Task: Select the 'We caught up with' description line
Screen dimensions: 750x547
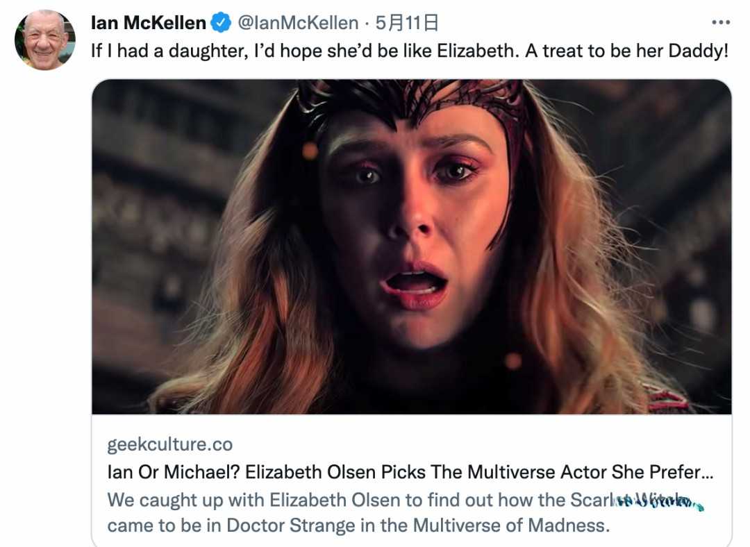Action: coord(406,500)
